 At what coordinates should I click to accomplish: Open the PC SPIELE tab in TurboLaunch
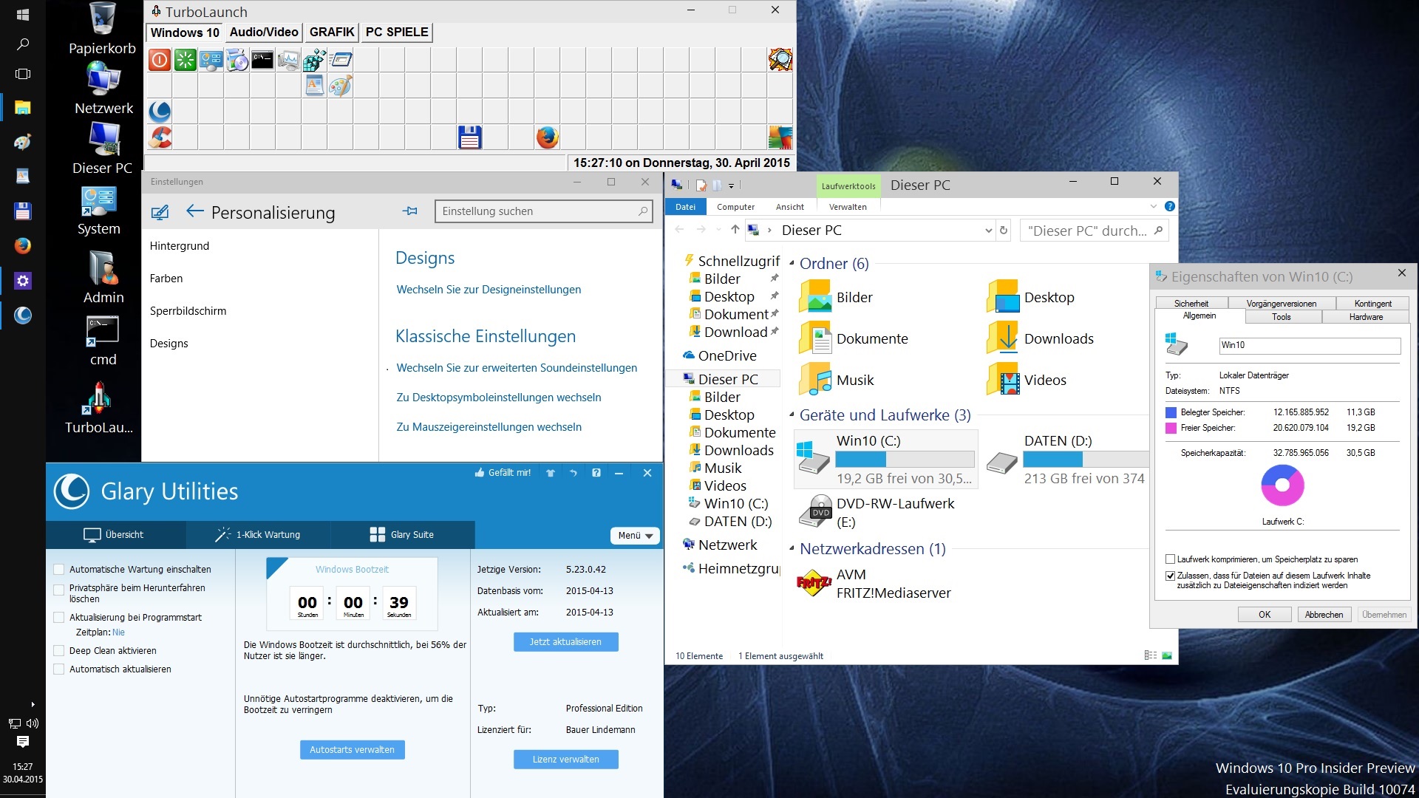[x=397, y=33]
